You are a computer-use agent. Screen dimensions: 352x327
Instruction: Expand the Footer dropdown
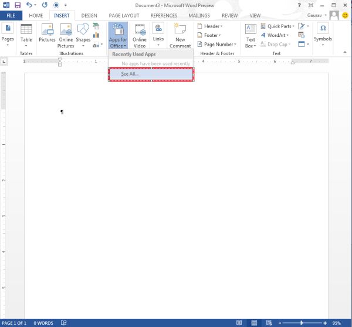pos(209,35)
